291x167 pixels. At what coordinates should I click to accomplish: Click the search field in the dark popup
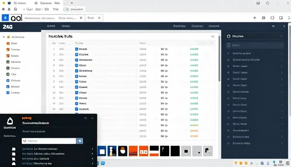pyautogui.click(x=49, y=141)
